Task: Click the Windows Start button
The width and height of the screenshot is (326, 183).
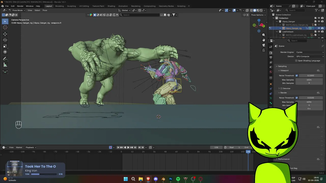Action: coord(126,179)
